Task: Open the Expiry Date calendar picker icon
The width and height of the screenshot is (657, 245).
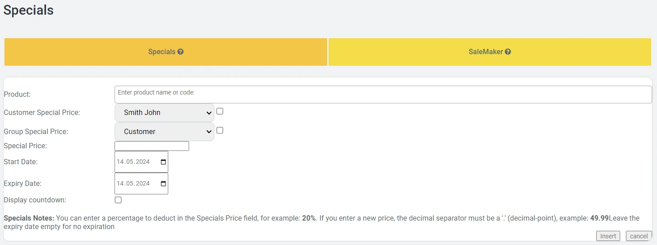Action: tap(163, 184)
